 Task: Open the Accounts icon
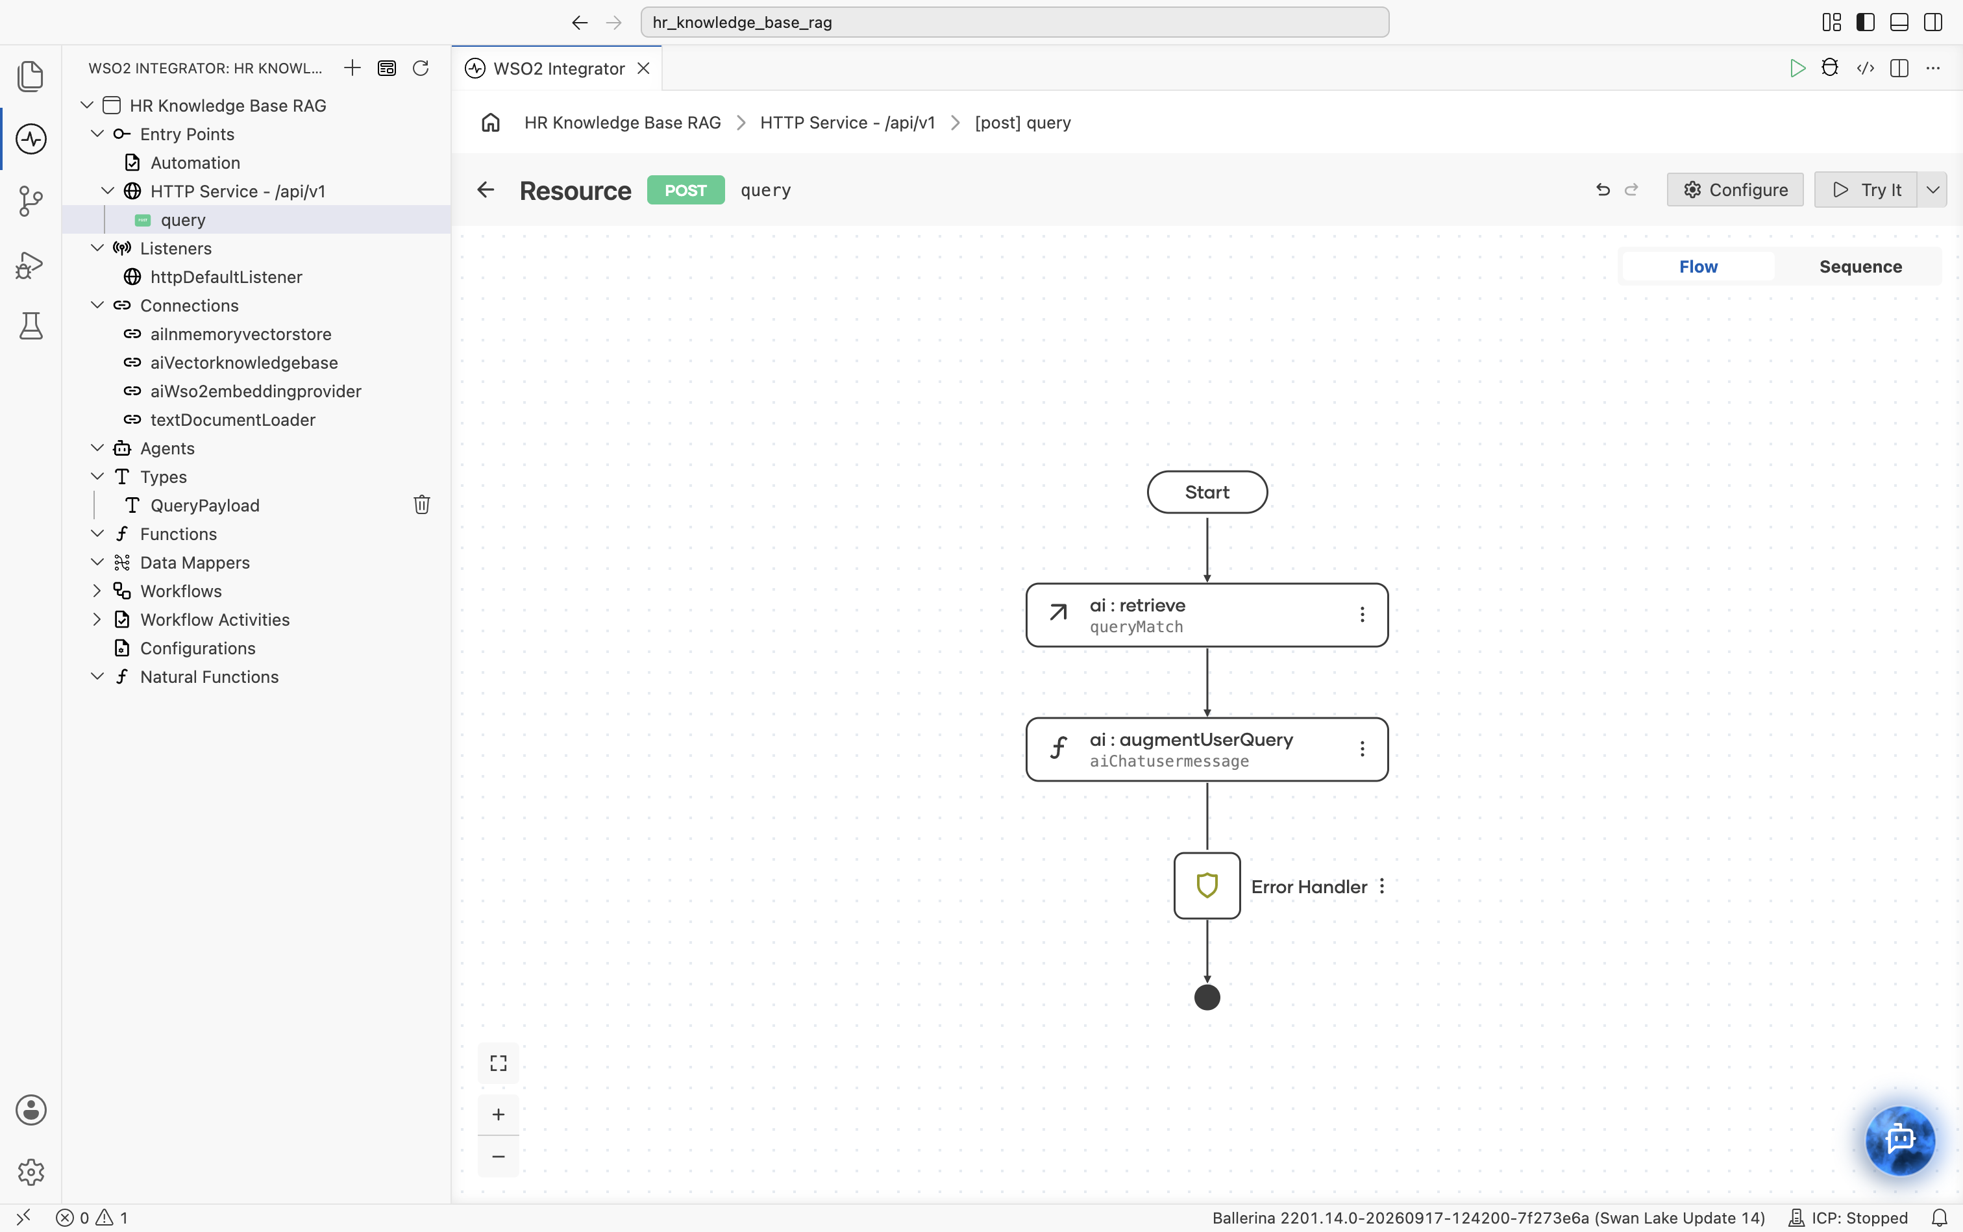(x=30, y=1110)
